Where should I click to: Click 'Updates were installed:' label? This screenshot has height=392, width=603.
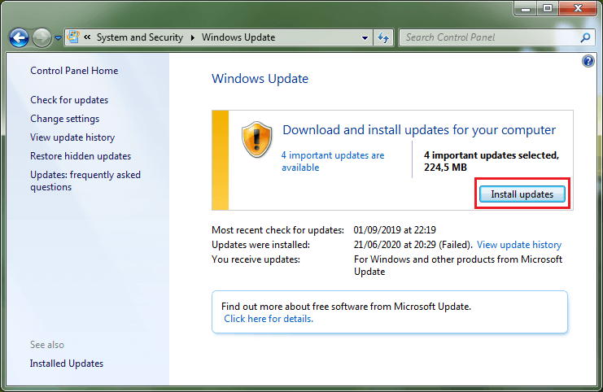point(260,245)
